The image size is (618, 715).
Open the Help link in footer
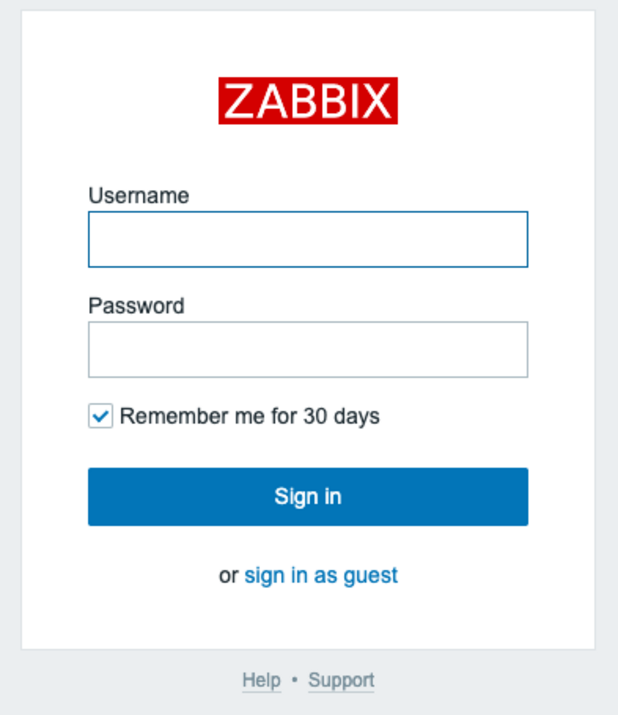pyautogui.click(x=261, y=680)
